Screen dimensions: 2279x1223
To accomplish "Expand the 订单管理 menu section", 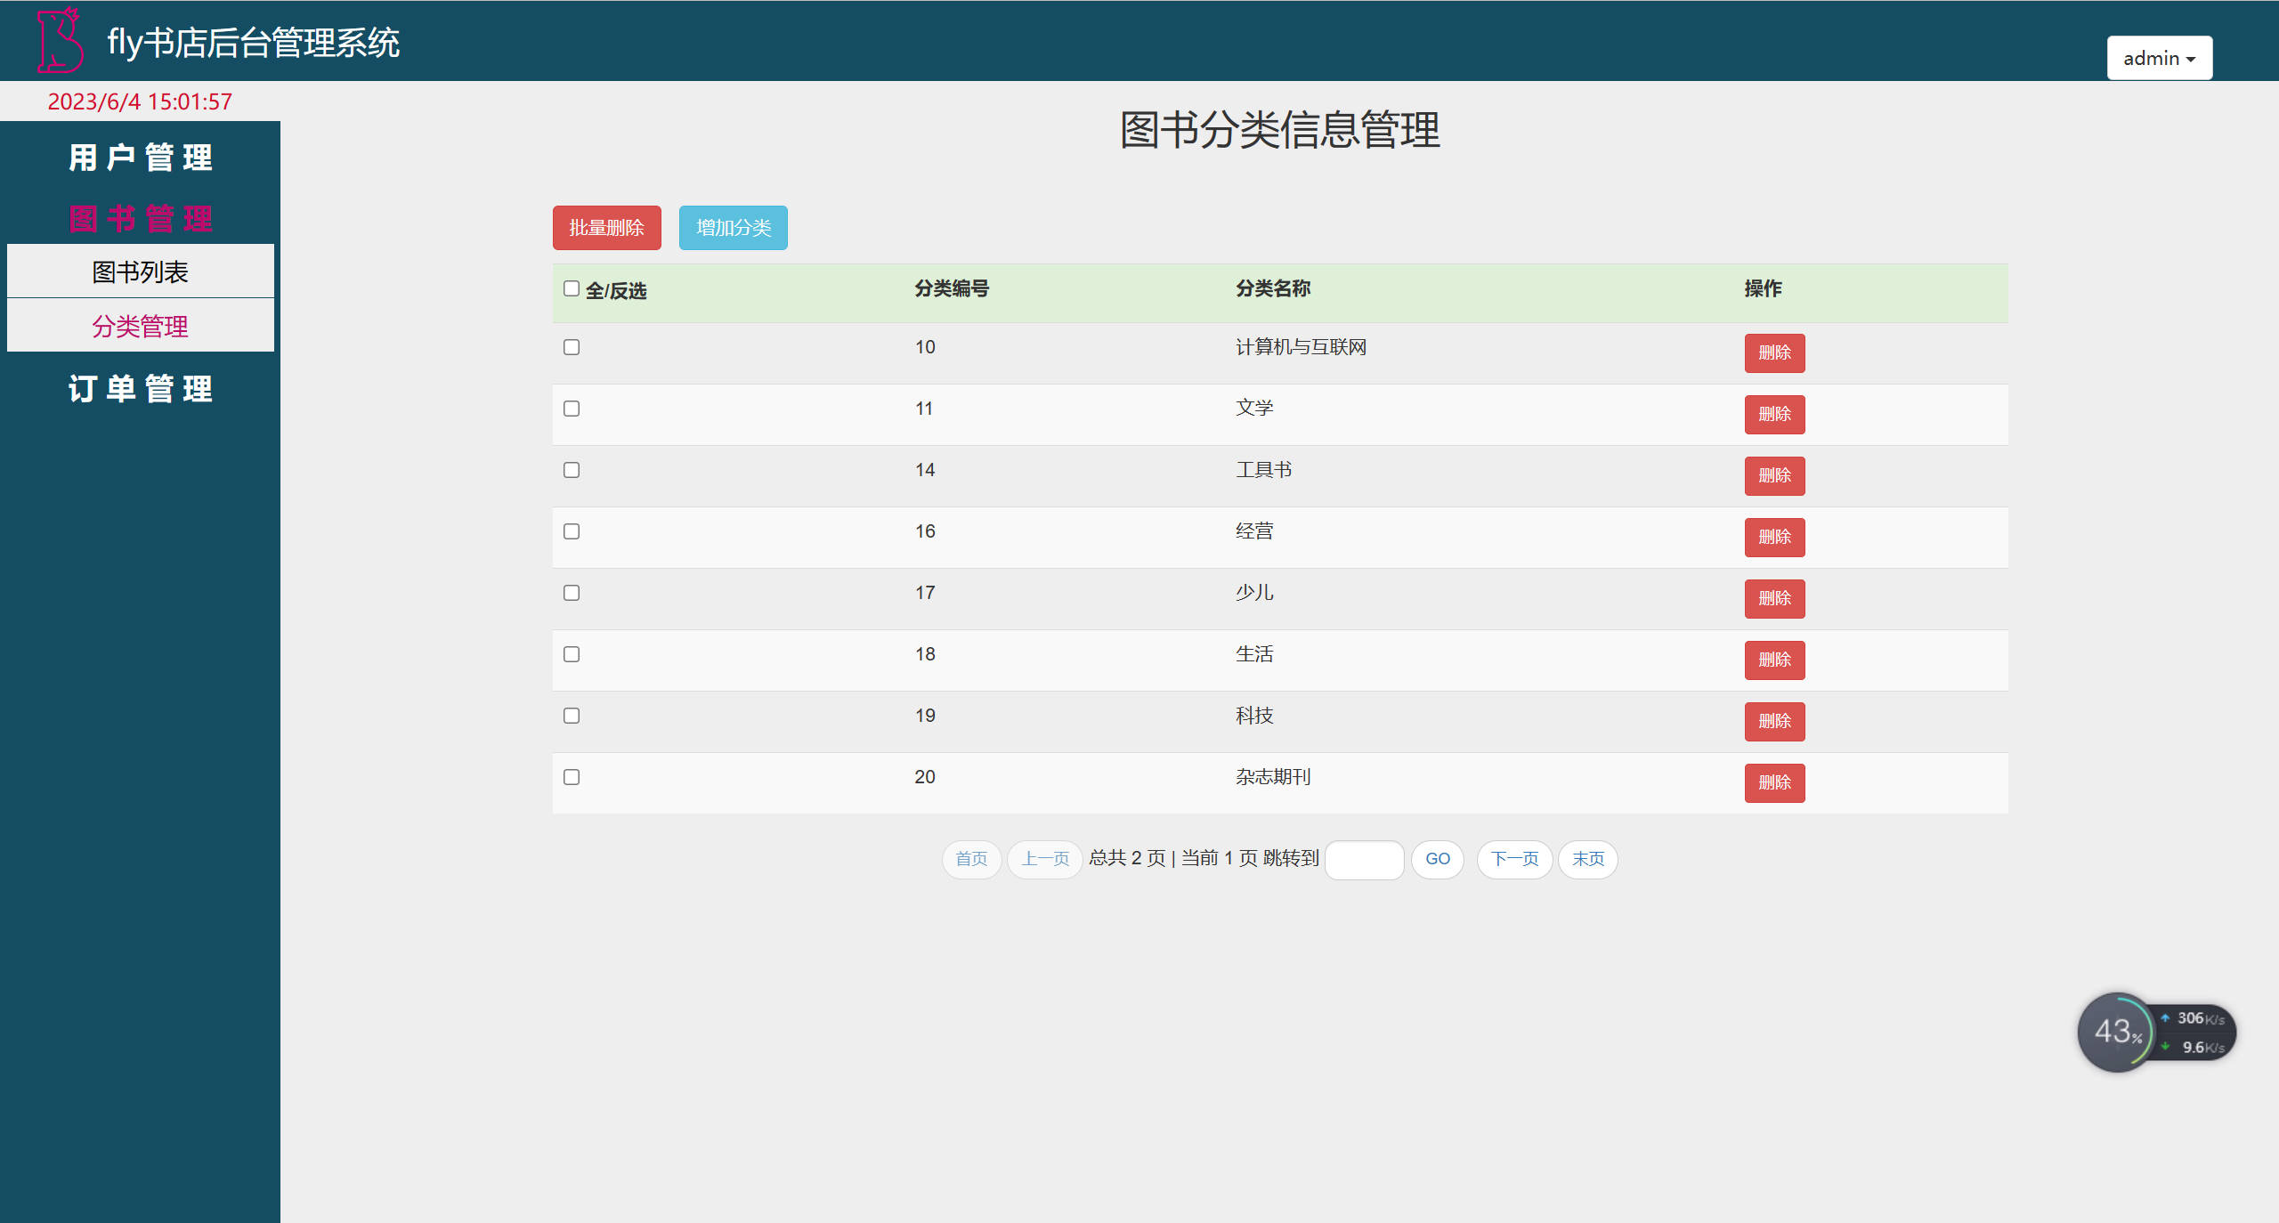I will click(140, 389).
